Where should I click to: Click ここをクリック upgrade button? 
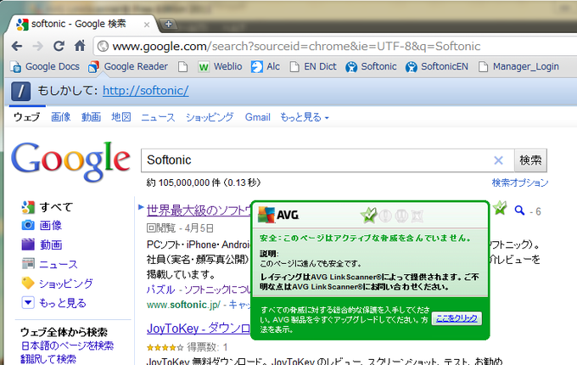pyautogui.click(x=457, y=318)
